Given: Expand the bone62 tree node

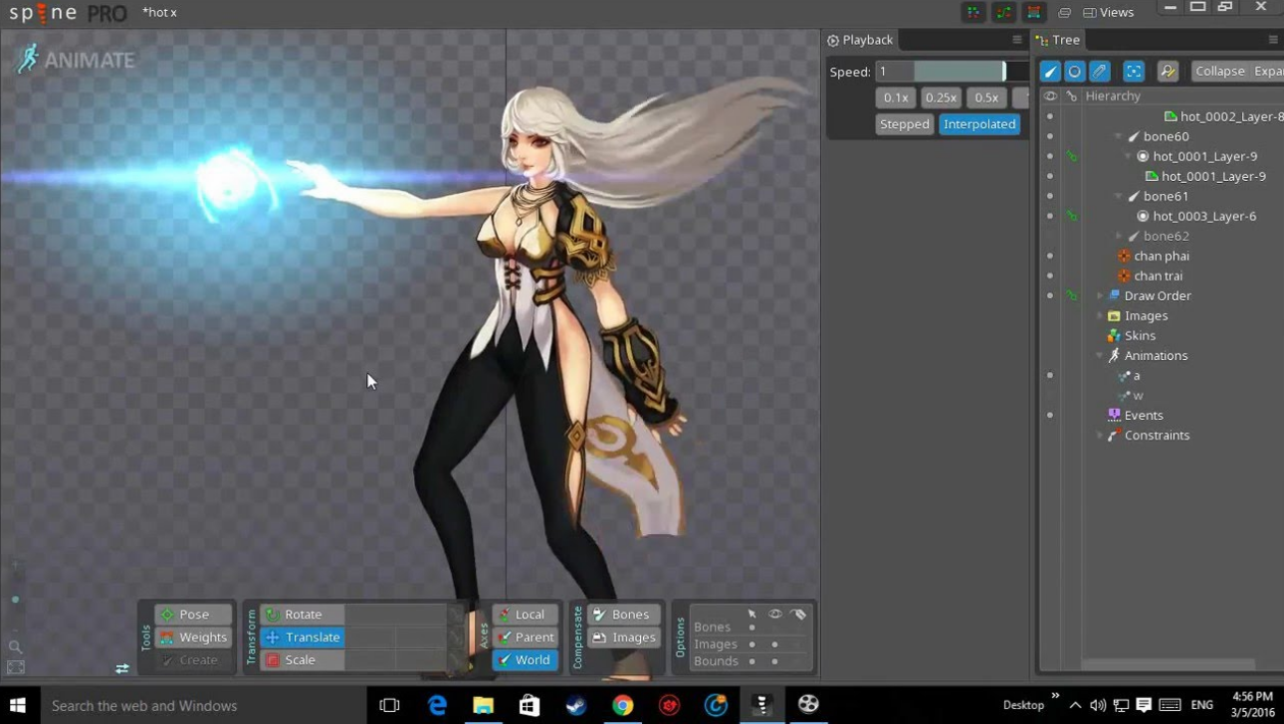Looking at the screenshot, I should 1119,236.
